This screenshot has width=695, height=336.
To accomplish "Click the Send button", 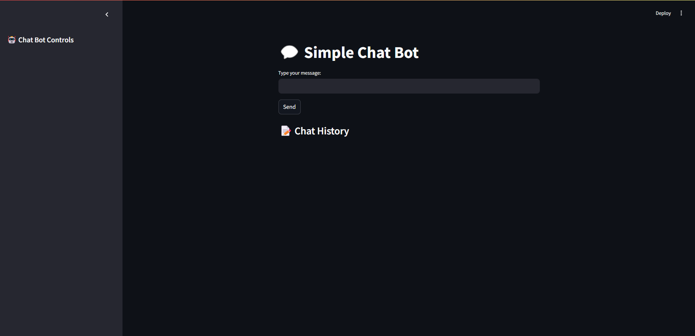I will (289, 107).
